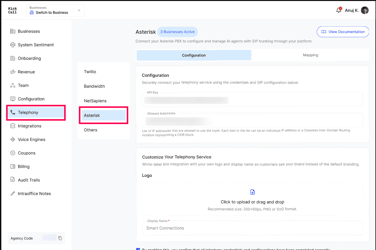
Task: Click the Businesses sidebar icon
Action: [13, 31]
